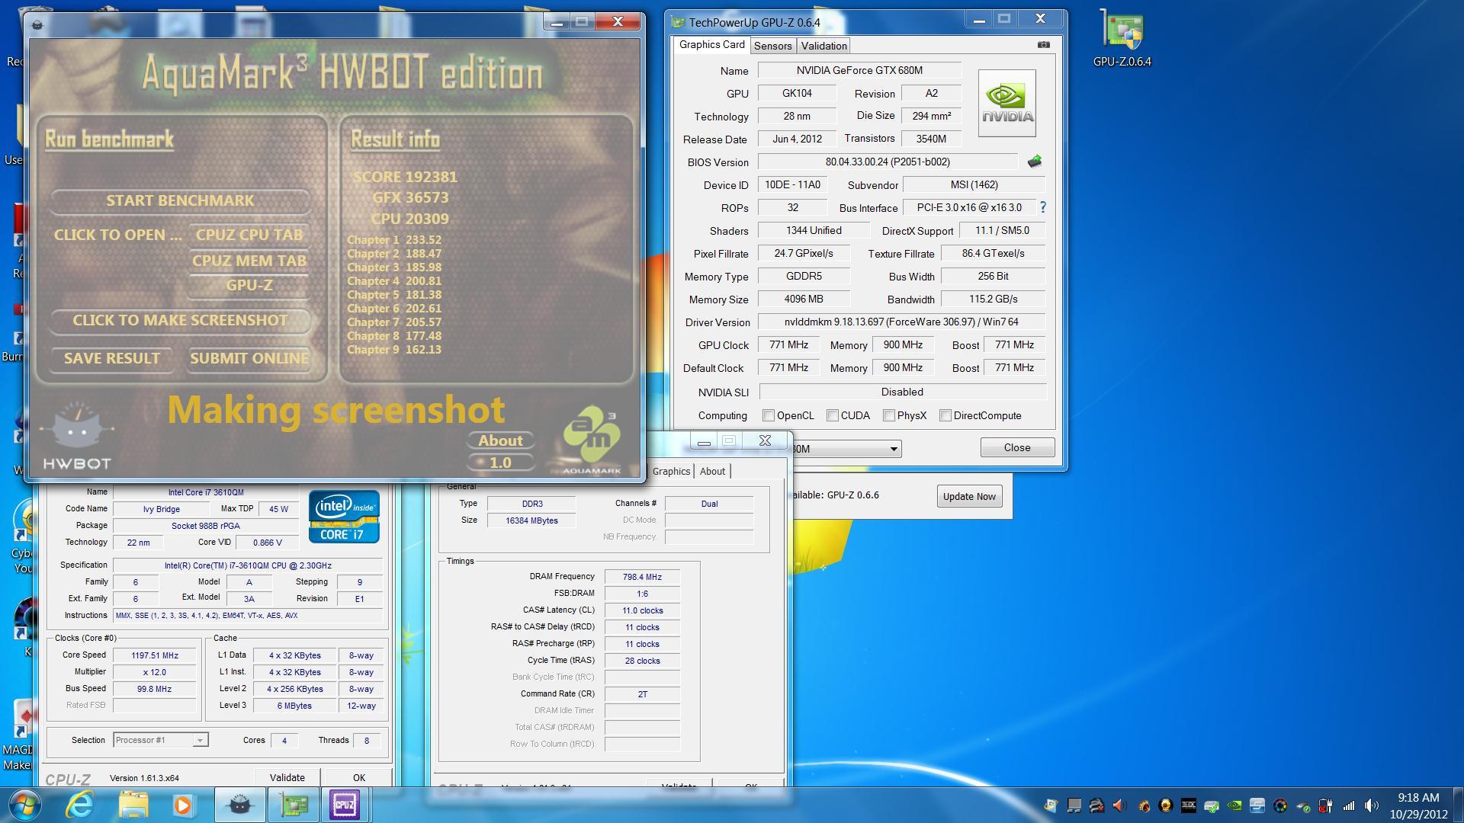Screen dimensions: 1464x823
Task: Click the BIOS Version field in GPU-Z
Action: pyautogui.click(x=888, y=162)
